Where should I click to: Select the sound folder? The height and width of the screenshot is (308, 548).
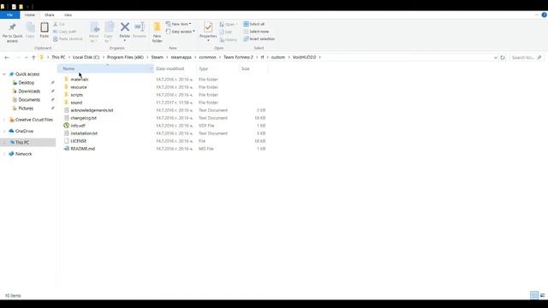coord(76,103)
